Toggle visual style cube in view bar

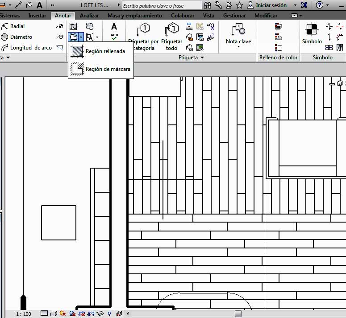[53, 314]
